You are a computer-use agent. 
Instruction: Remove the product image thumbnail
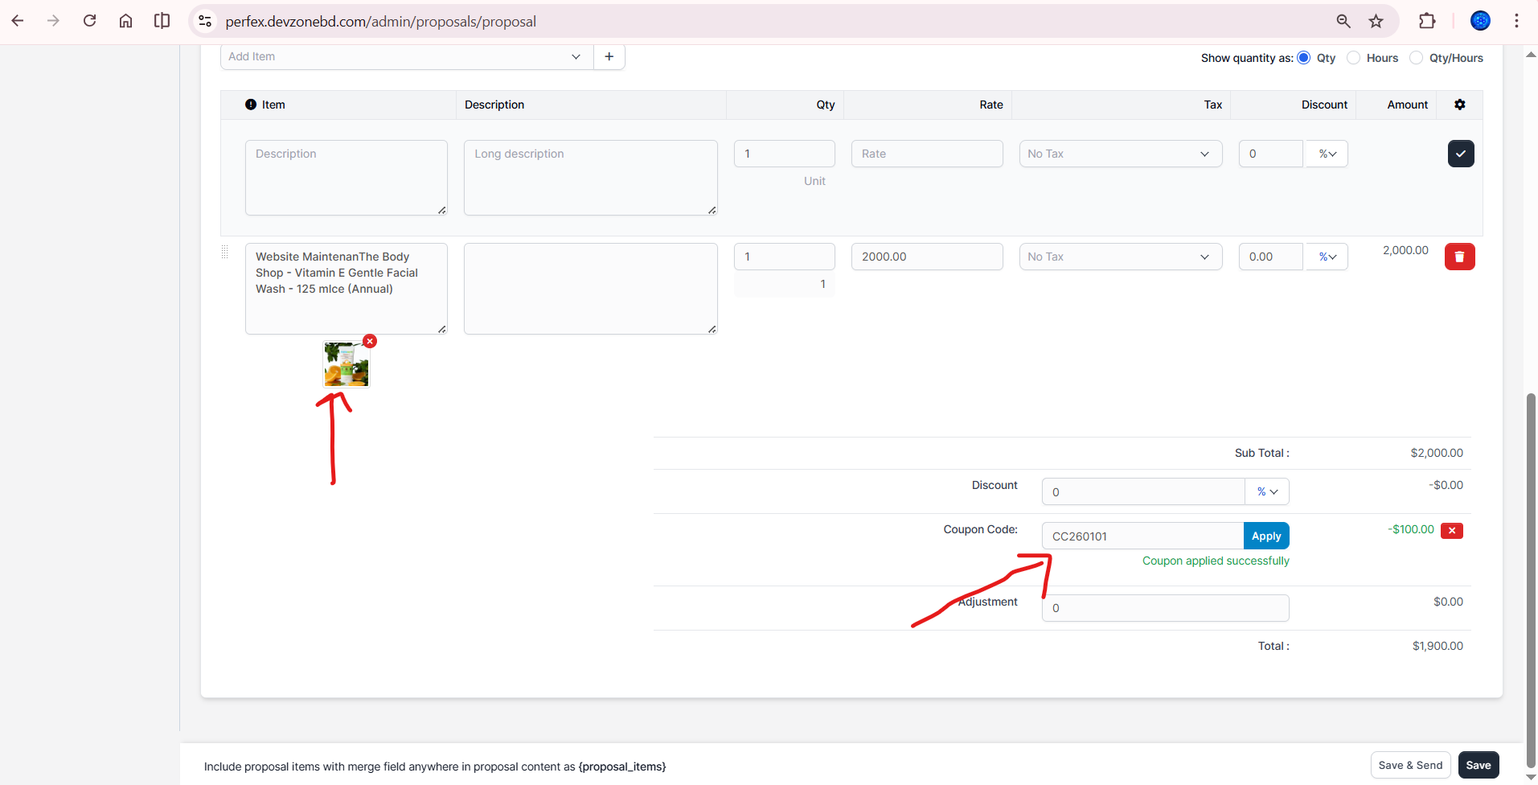tap(370, 341)
